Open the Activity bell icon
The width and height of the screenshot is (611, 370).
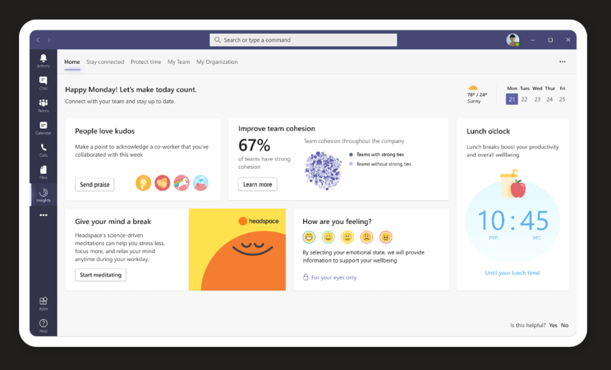43,60
